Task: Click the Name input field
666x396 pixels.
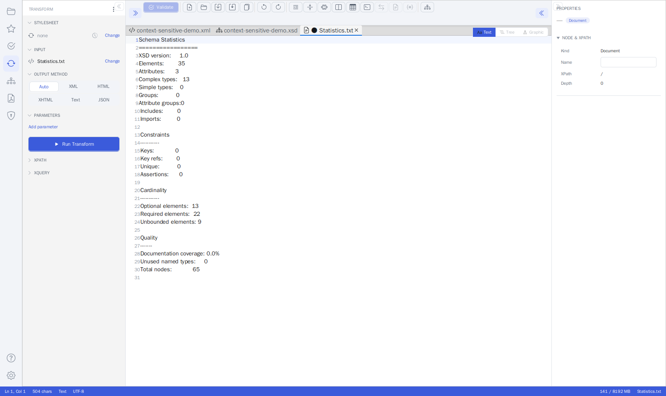Action: click(x=628, y=62)
